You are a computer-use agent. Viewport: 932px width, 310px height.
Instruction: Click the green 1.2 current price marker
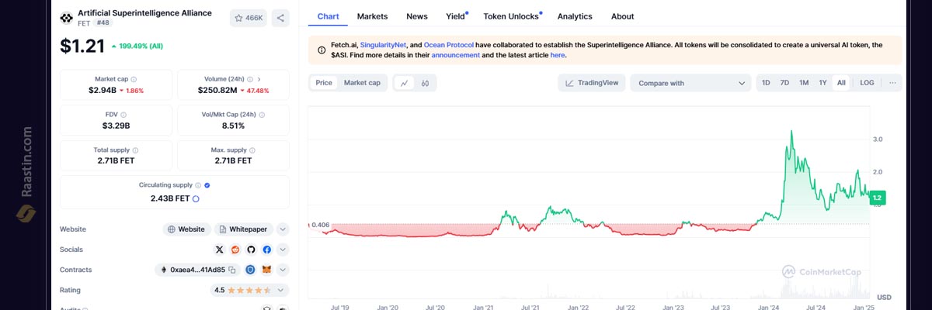878,198
